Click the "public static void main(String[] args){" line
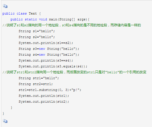 [50, 20]
